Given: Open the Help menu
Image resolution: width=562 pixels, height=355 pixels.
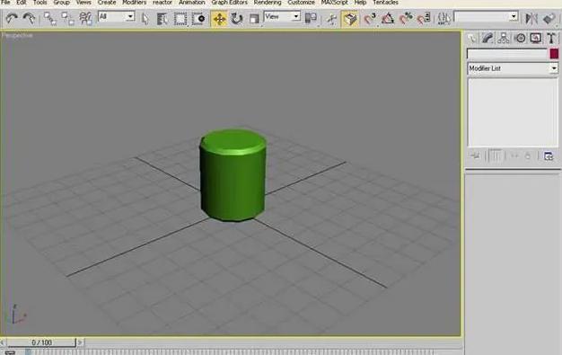Looking at the screenshot, I should pyautogui.click(x=360, y=3).
